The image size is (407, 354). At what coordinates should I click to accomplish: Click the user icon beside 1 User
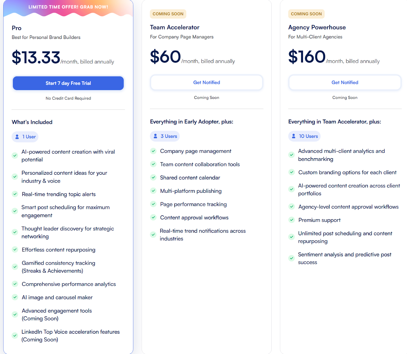17,137
